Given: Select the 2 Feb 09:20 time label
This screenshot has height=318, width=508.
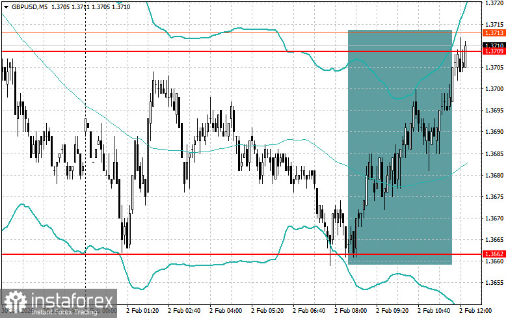Looking at the screenshot, I should (x=392, y=311).
